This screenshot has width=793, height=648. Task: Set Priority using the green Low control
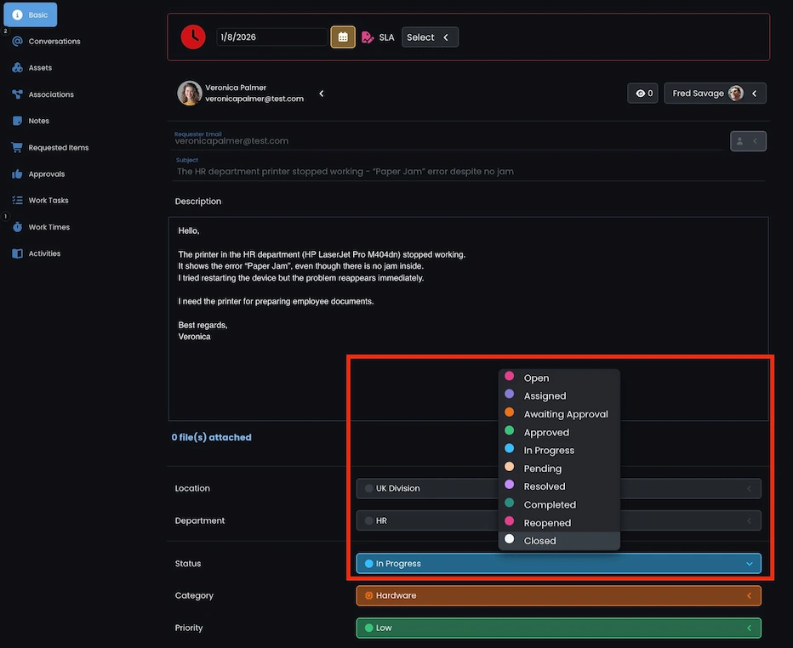pyautogui.click(x=558, y=628)
